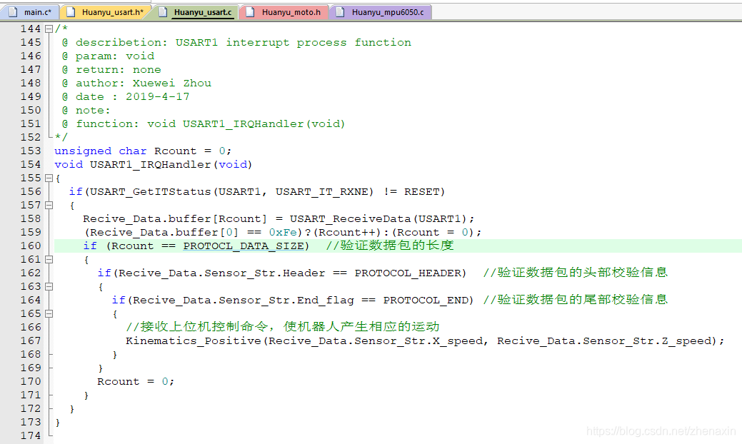The height and width of the screenshot is (444, 742).
Task: Click the 0xFe hex value
Action: click(283, 233)
